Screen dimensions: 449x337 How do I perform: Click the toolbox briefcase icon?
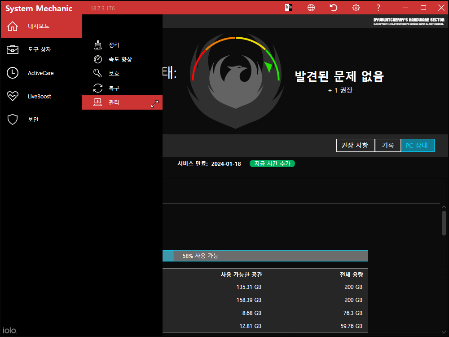(13, 49)
